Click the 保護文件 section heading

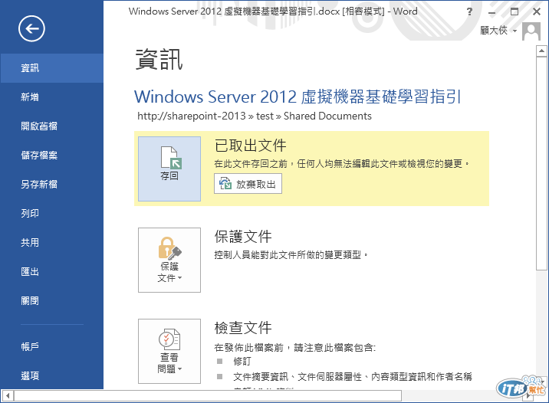(x=243, y=237)
